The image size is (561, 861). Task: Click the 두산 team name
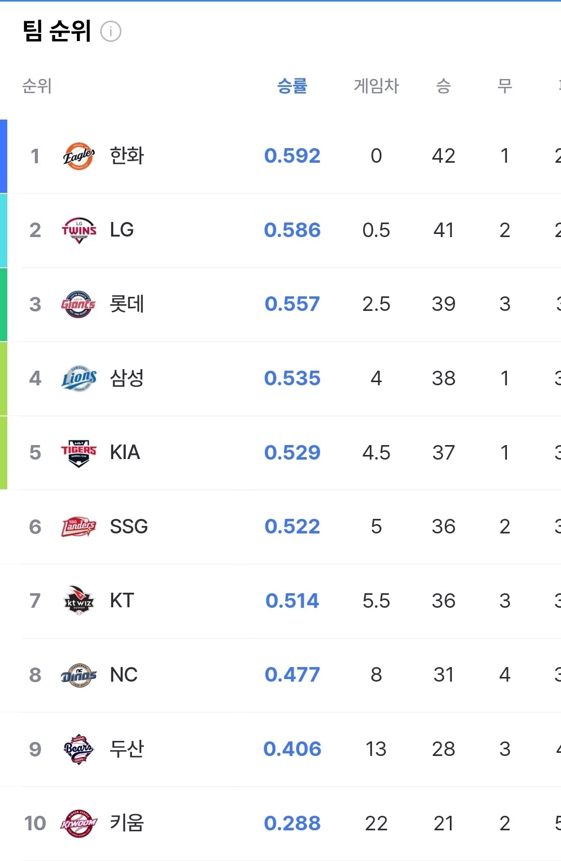pyautogui.click(x=127, y=749)
